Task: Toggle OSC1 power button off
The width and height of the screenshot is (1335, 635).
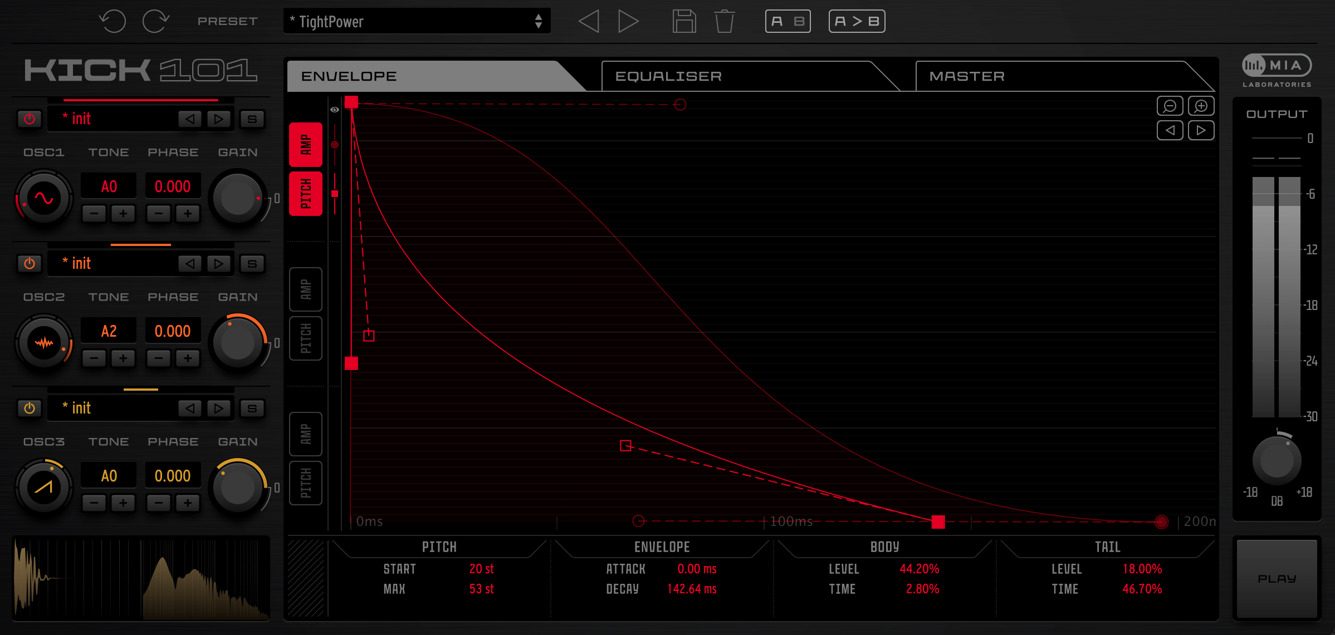Action: click(30, 119)
